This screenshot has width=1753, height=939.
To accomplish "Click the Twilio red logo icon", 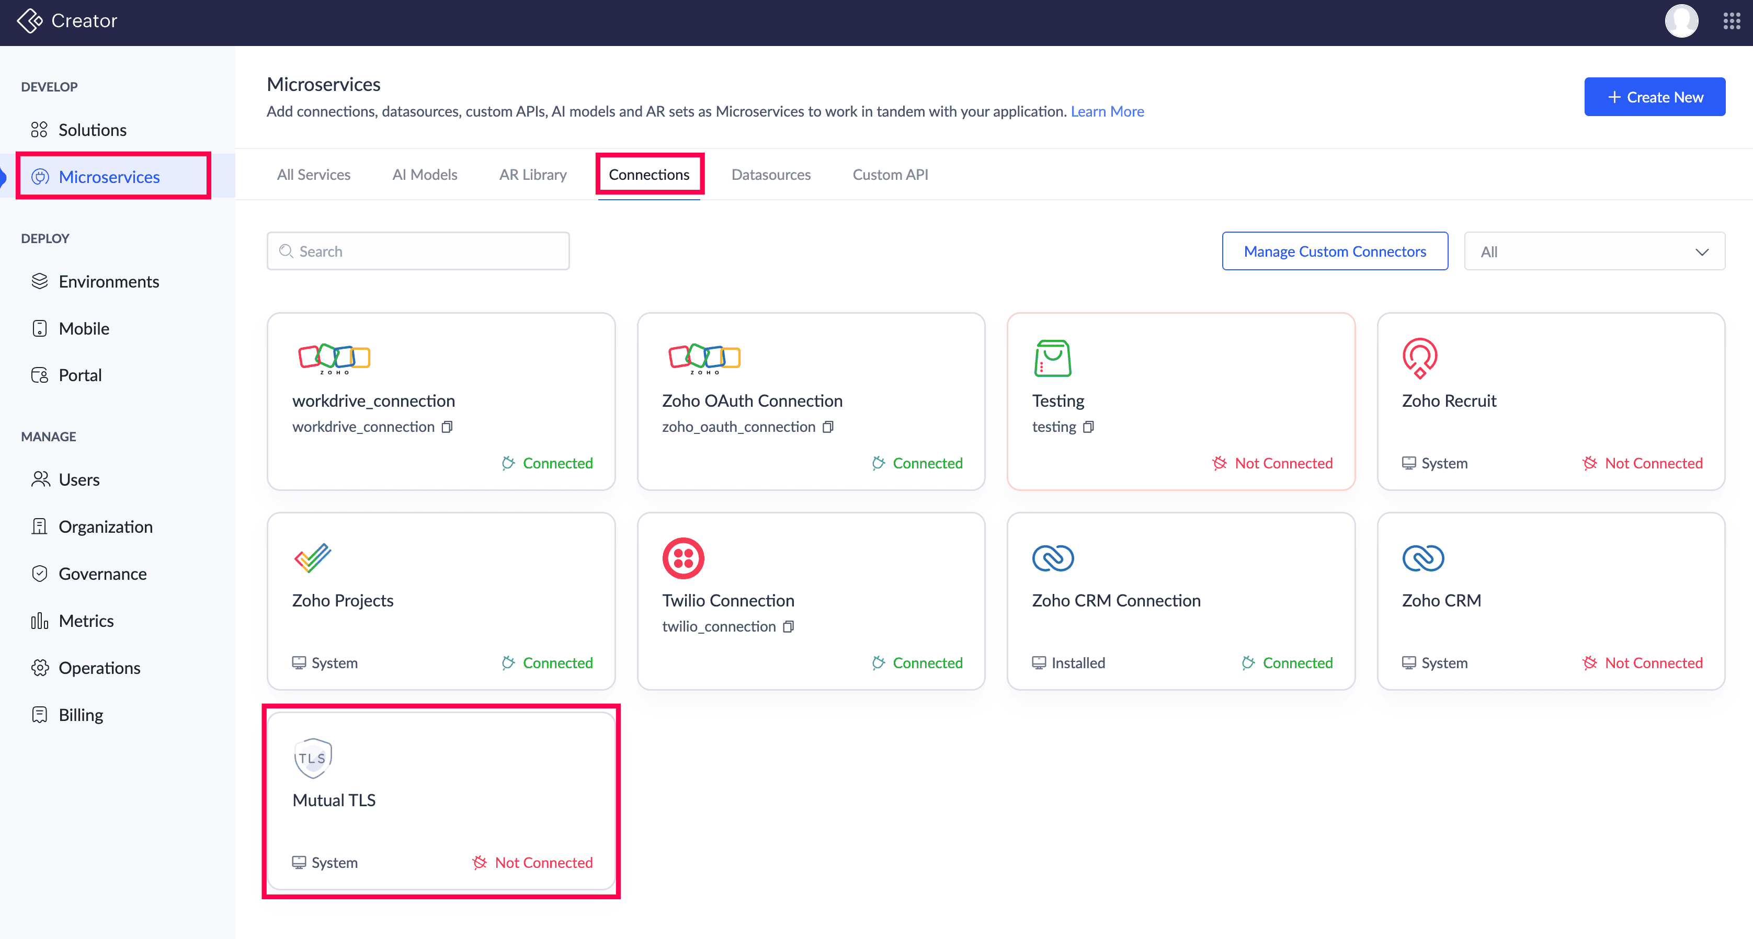I will (682, 558).
